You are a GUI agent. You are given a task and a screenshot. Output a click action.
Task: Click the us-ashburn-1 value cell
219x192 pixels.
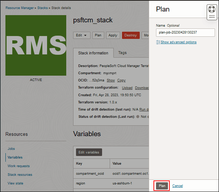[x=129, y=183]
